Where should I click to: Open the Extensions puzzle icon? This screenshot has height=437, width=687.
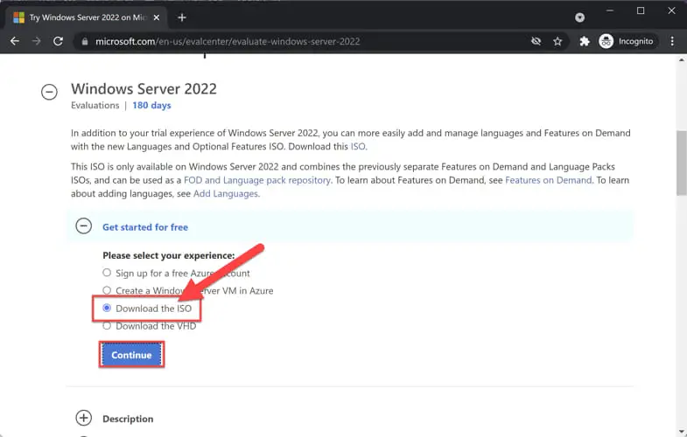[585, 41]
